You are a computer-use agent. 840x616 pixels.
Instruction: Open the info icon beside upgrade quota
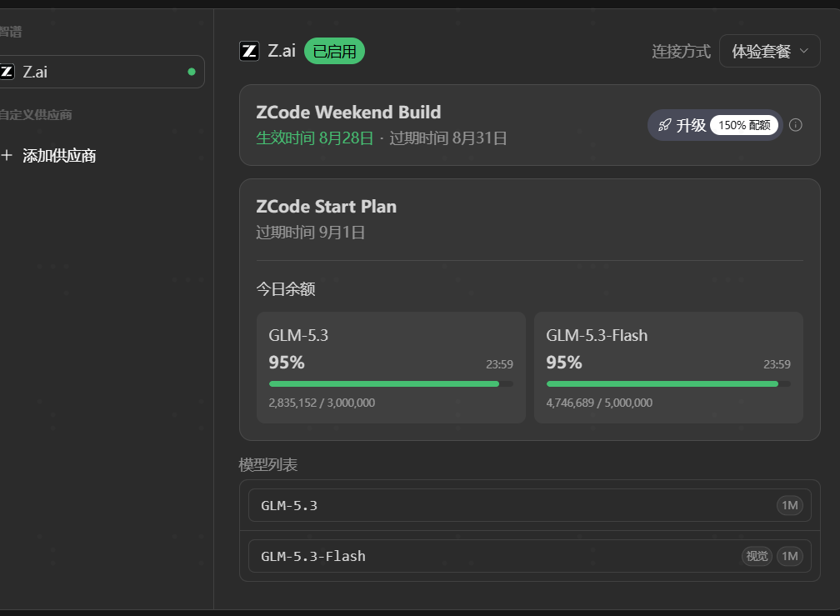[x=796, y=125]
